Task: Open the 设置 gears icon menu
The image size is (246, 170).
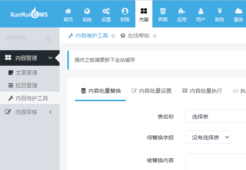Action: 106,11
